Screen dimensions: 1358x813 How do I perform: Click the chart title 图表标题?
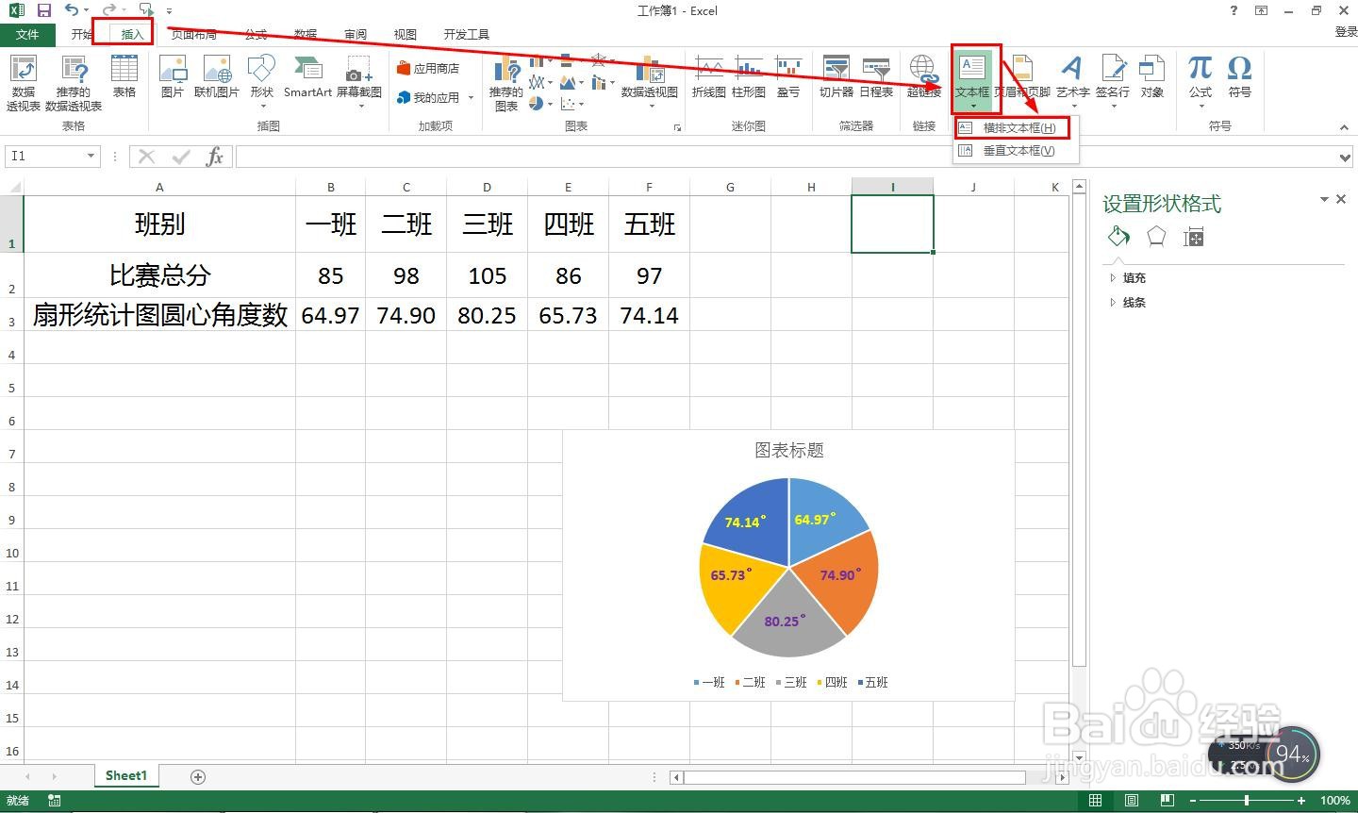pos(789,451)
